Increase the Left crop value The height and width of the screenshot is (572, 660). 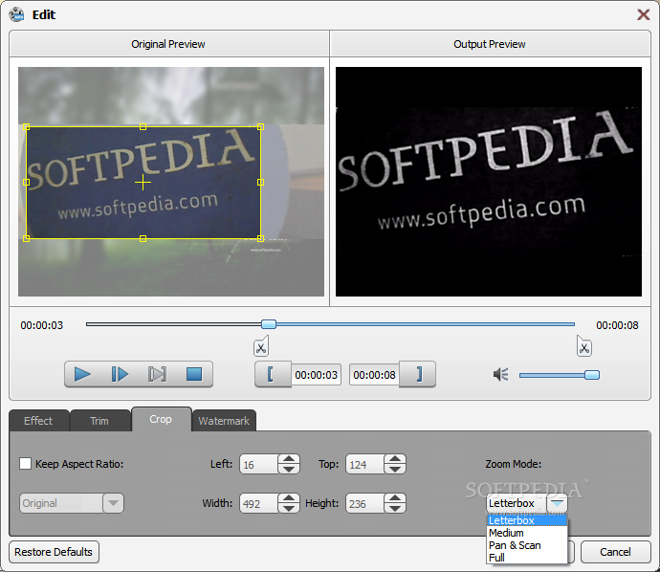tap(289, 459)
